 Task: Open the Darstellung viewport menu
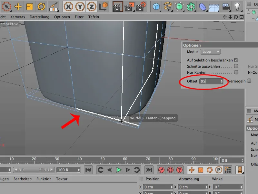tap(39, 17)
